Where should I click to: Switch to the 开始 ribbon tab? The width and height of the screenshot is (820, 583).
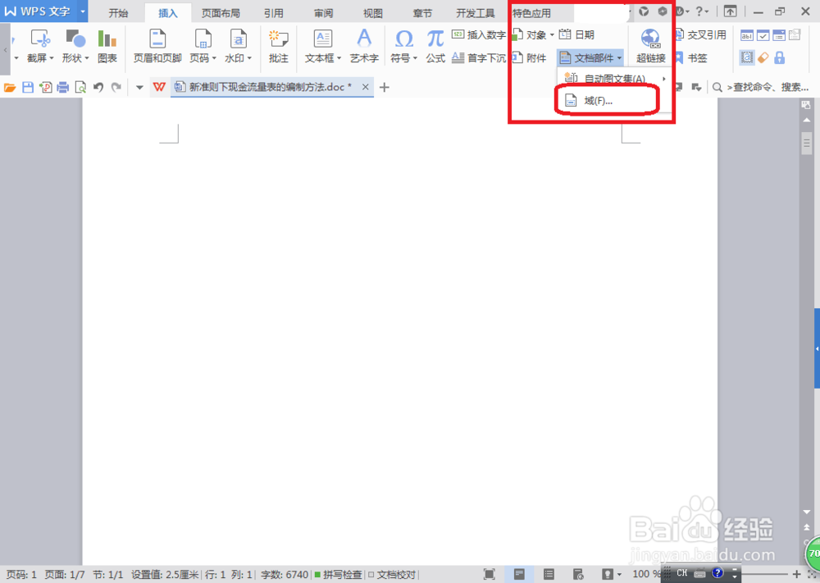coord(118,13)
